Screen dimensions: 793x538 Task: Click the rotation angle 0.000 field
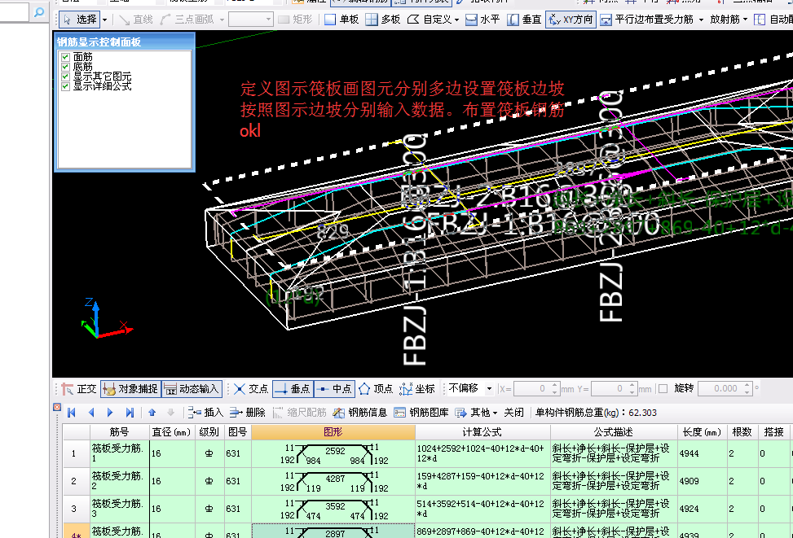click(721, 388)
